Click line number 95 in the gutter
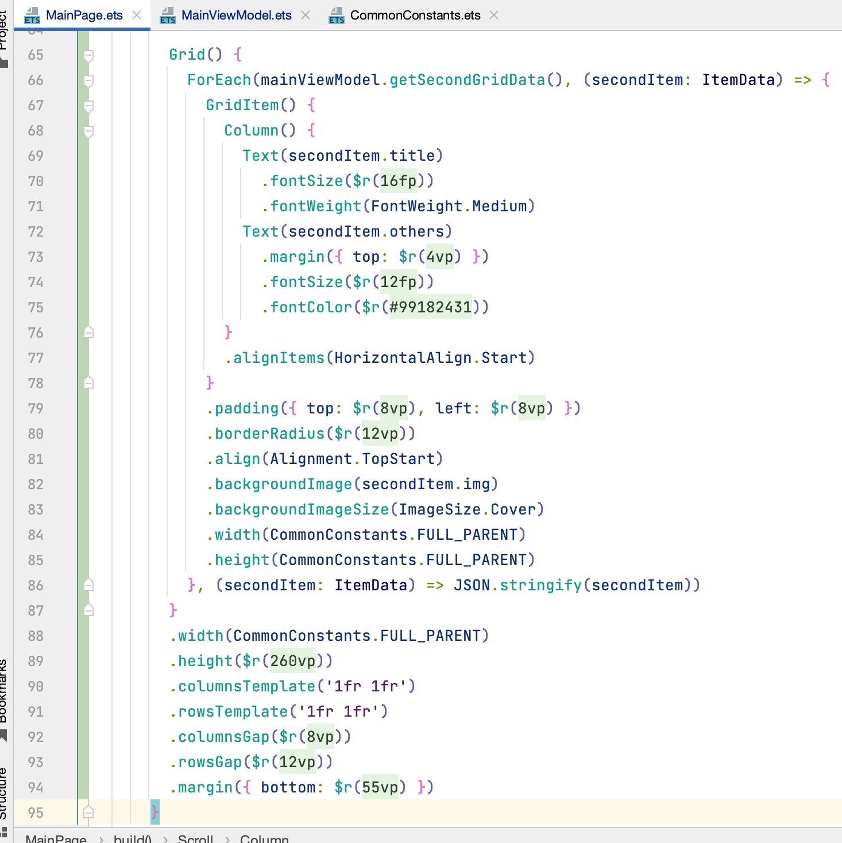The height and width of the screenshot is (843, 842). [x=36, y=813]
